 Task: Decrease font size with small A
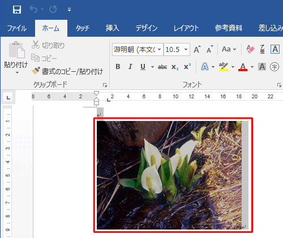click(x=209, y=49)
